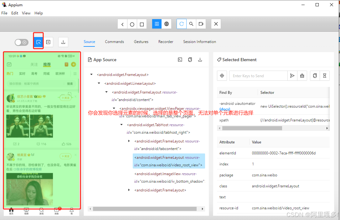Click the class value android.widget.FrameLayout
This screenshot has height=220, width=340.
[x=276, y=186]
